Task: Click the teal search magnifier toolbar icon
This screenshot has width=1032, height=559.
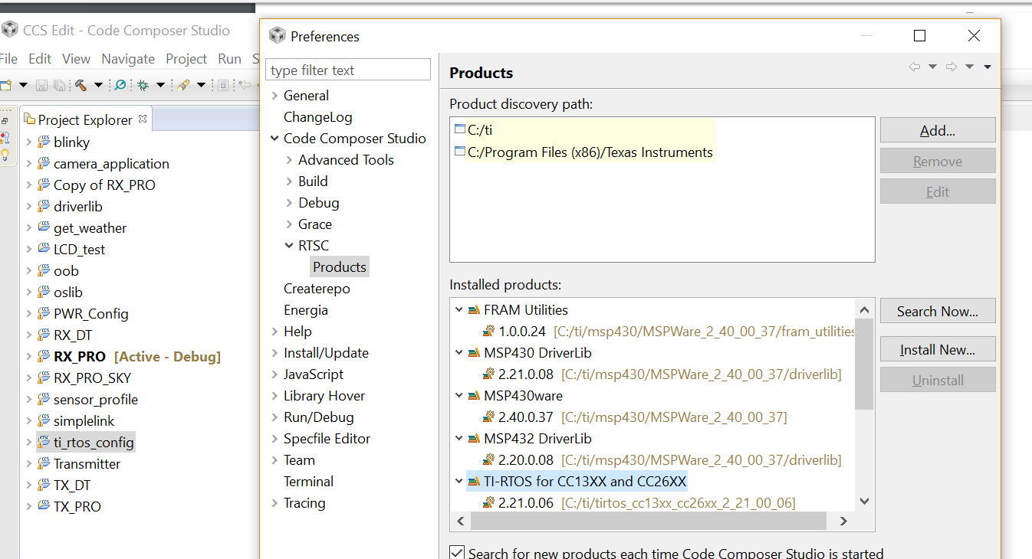Action: [120, 85]
